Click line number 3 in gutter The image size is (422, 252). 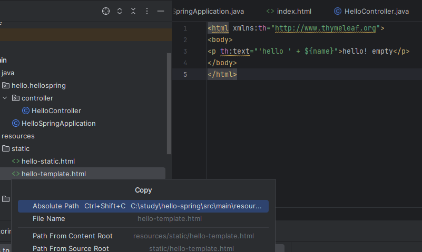(185, 52)
